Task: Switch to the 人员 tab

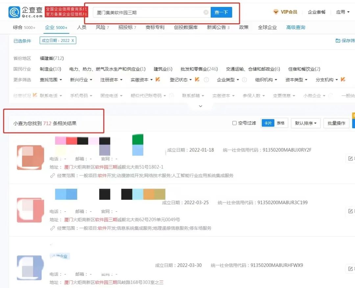Action: tap(82, 27)
